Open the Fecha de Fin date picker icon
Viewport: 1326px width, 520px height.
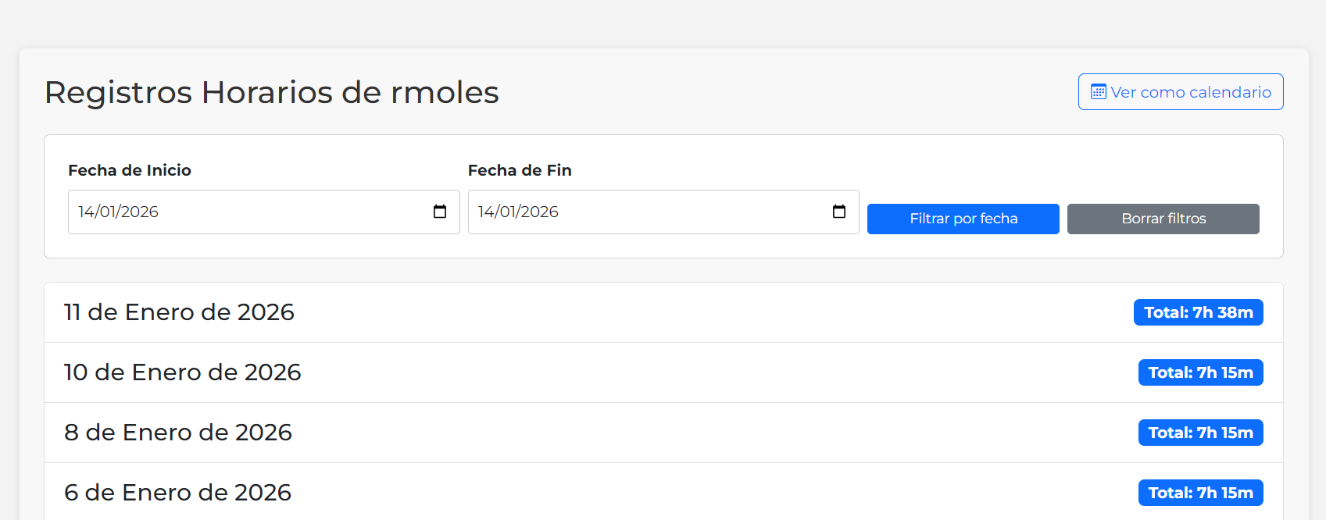tap(839, 212)
